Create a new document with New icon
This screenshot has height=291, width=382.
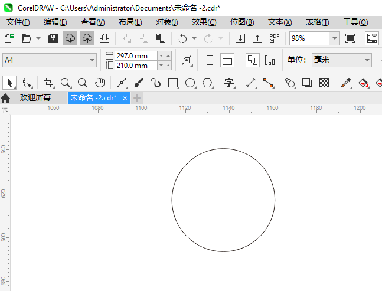(x=9, y=38)
